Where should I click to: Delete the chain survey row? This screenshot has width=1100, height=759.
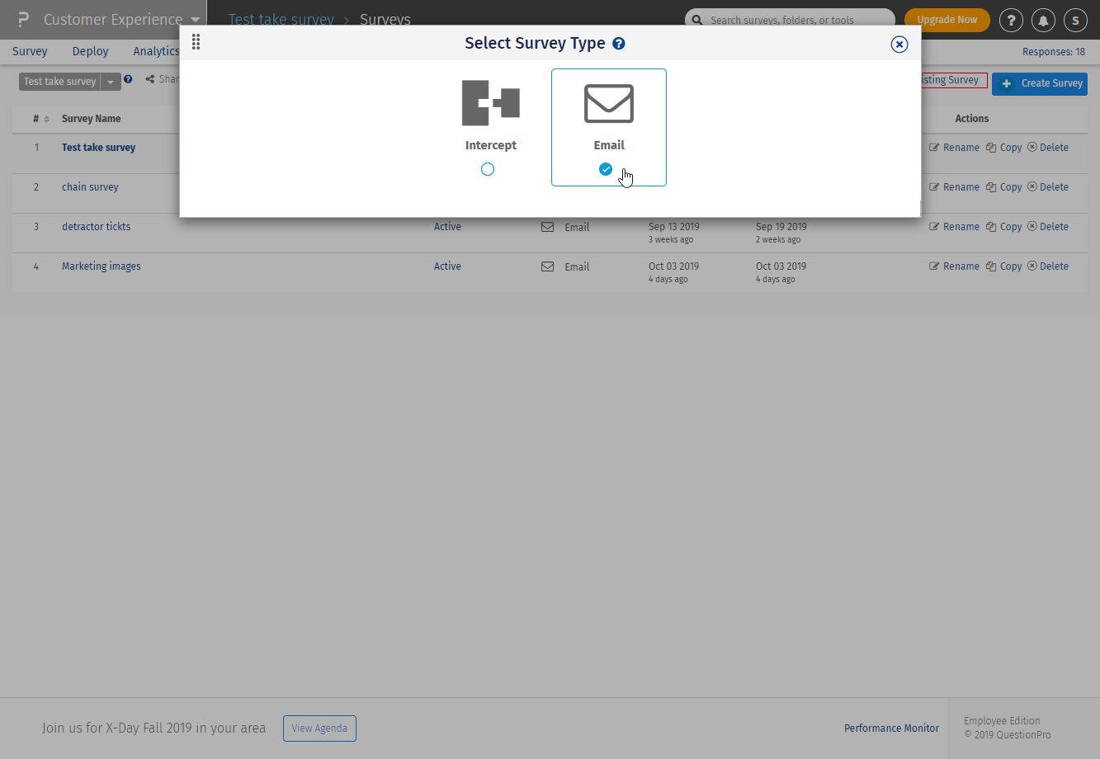coord(1048,187)
